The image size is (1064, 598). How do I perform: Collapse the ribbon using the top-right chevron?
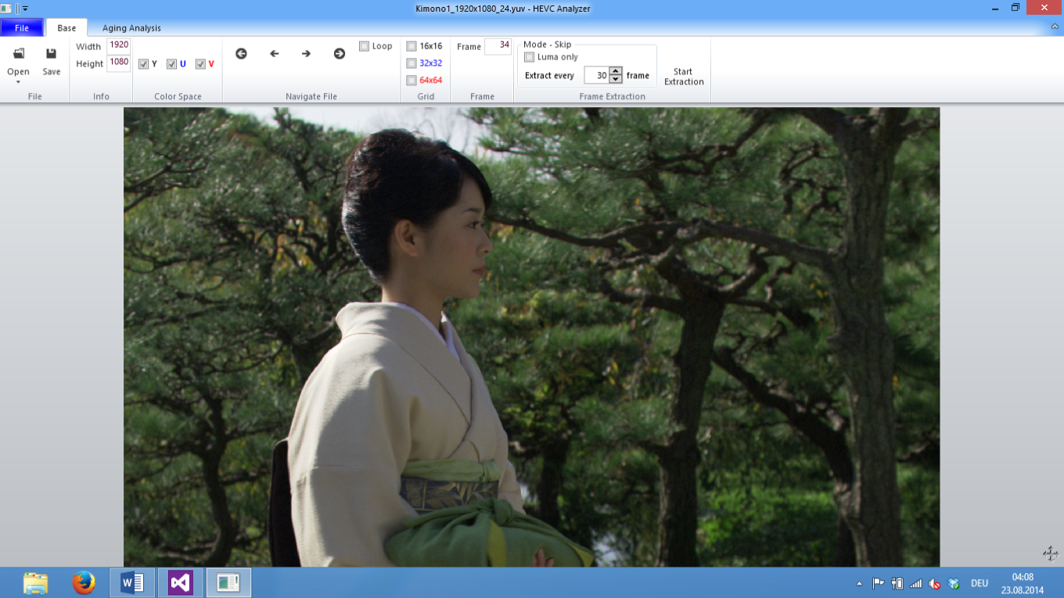[x=1055, y=27]
